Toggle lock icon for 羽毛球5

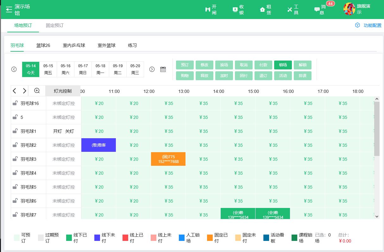click(15, 187)
